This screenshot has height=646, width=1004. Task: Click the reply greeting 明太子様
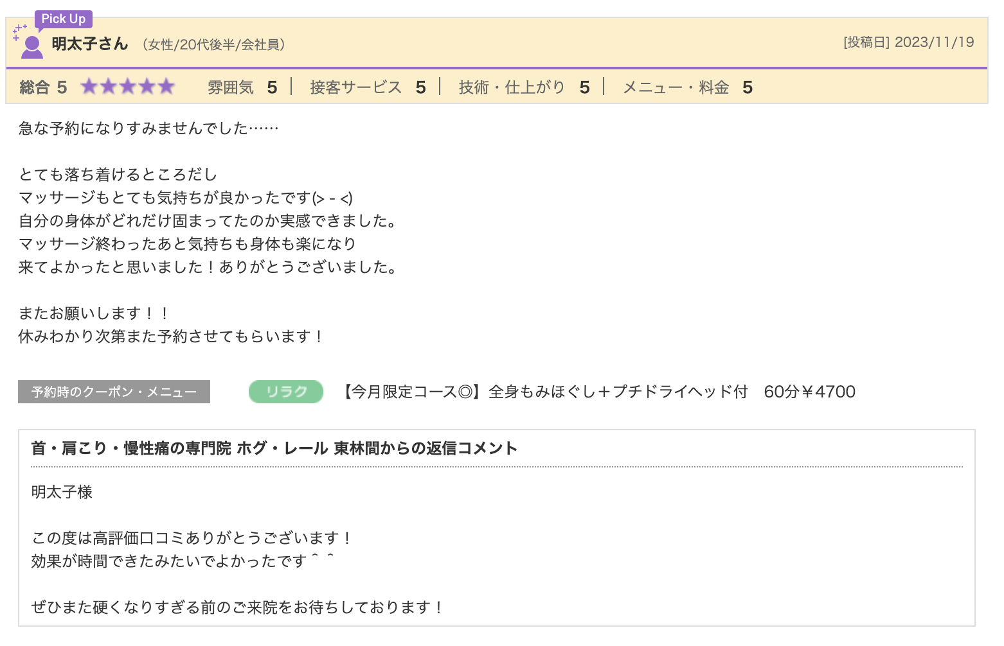[62, 492]
